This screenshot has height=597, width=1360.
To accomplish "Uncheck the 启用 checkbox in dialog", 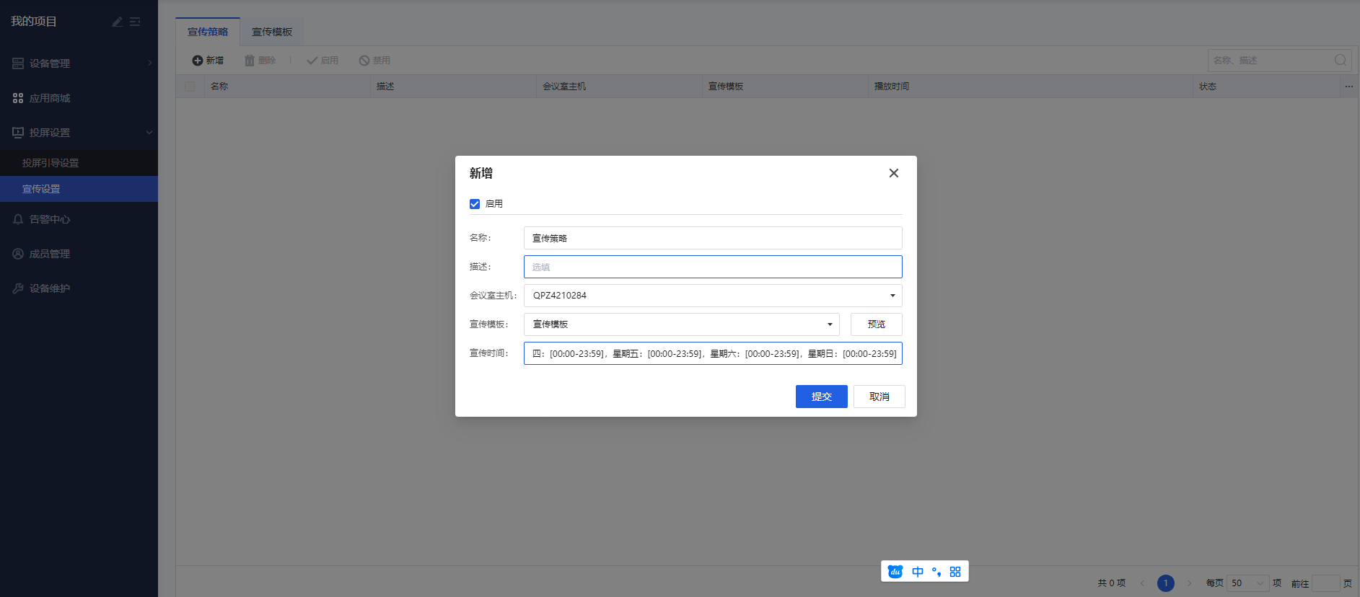I will coord(475,204).
